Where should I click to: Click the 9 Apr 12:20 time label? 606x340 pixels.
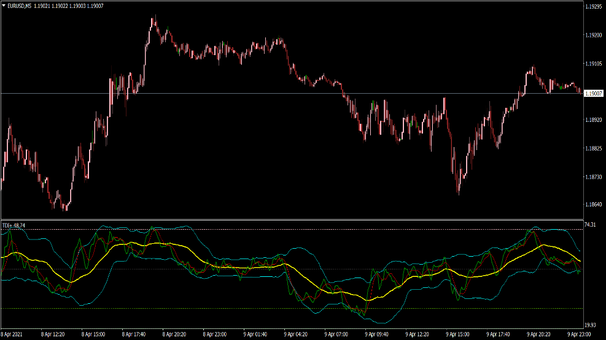coord(417,334)
